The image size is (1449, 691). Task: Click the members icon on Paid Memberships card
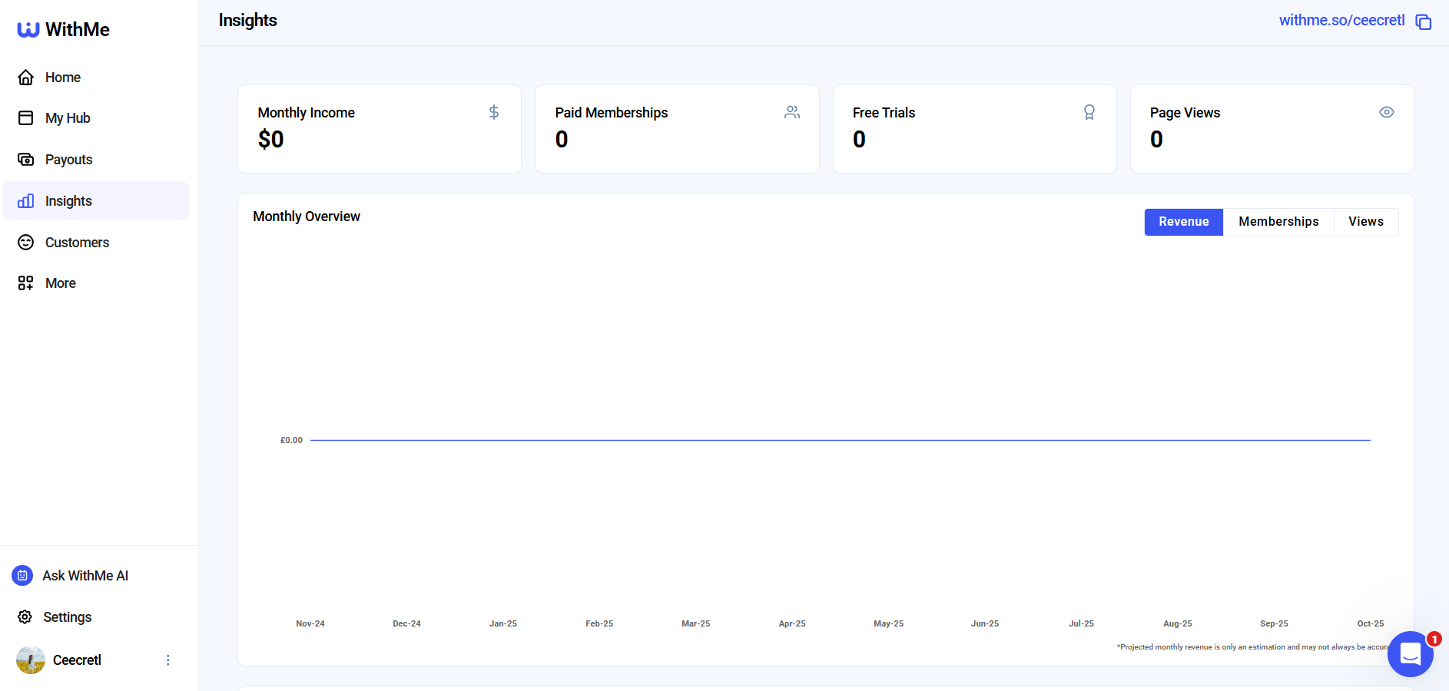791,112
